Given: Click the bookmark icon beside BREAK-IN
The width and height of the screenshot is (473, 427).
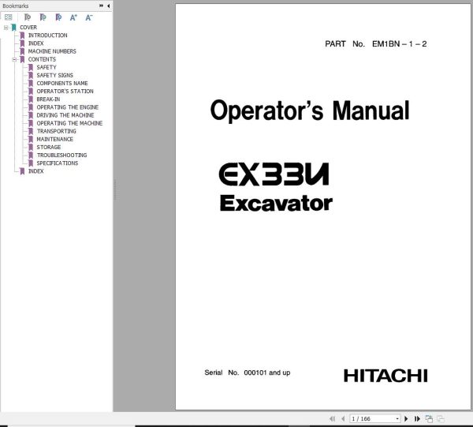Looking at the screenshot, I should (x=31, y=99).
